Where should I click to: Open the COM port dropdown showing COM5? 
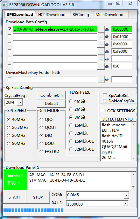tap(126, 195)
